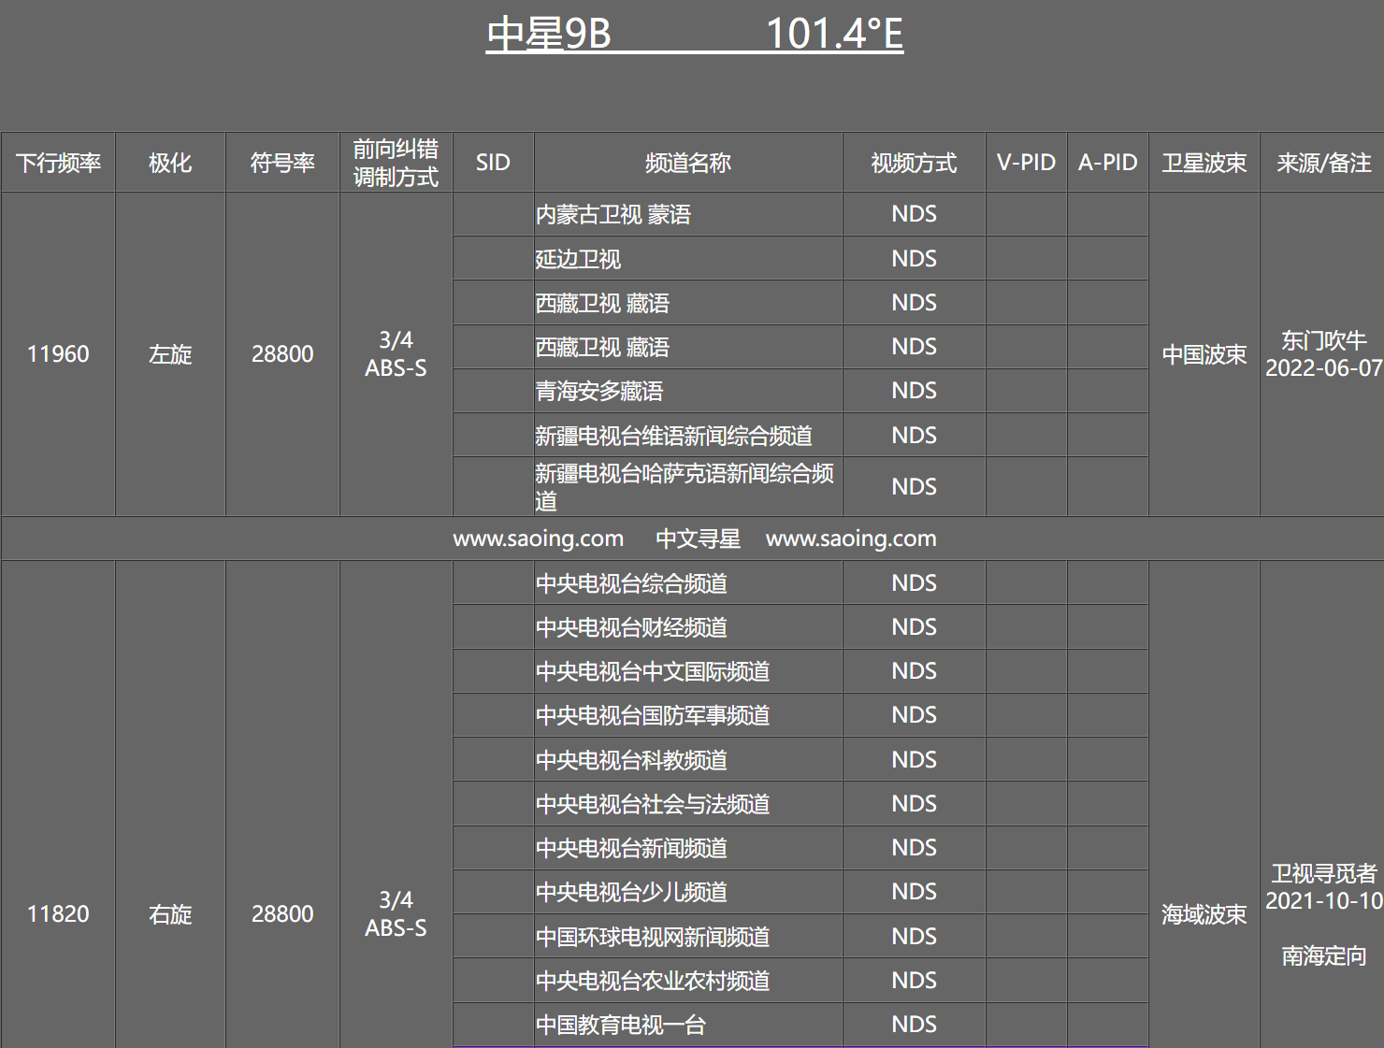Click the 前向纠错 调制方式 header
Image resolution: width=1384 pixels, height=1048 pixels.
tap(396, 163)
